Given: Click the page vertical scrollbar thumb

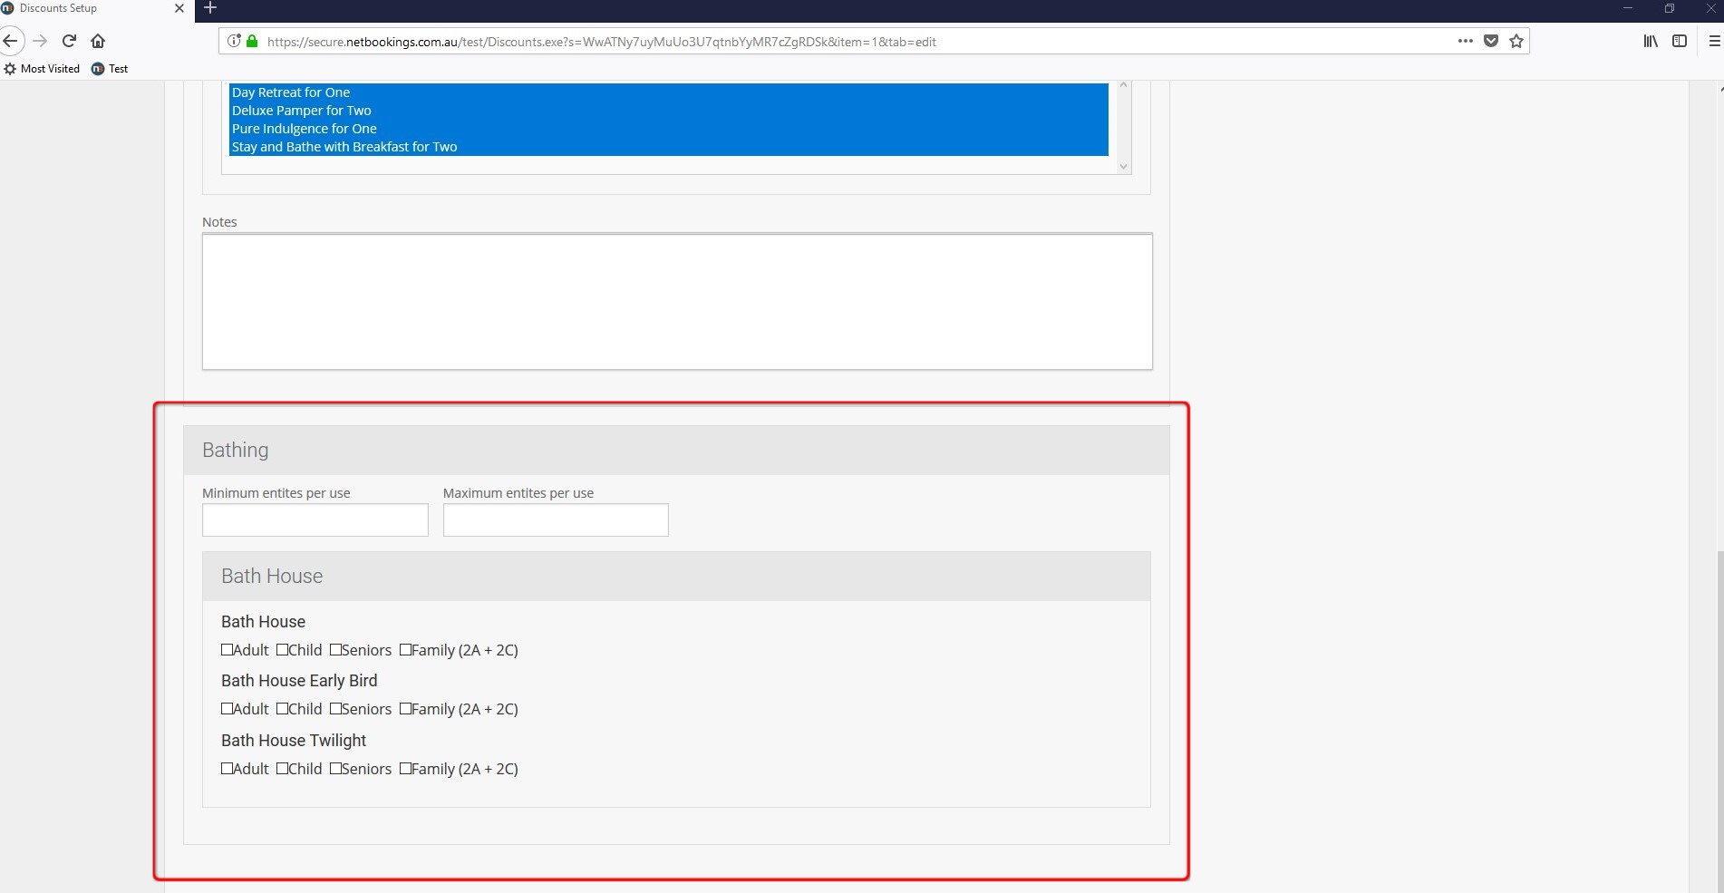Looking at the screenshot, I should [1719, 721].
